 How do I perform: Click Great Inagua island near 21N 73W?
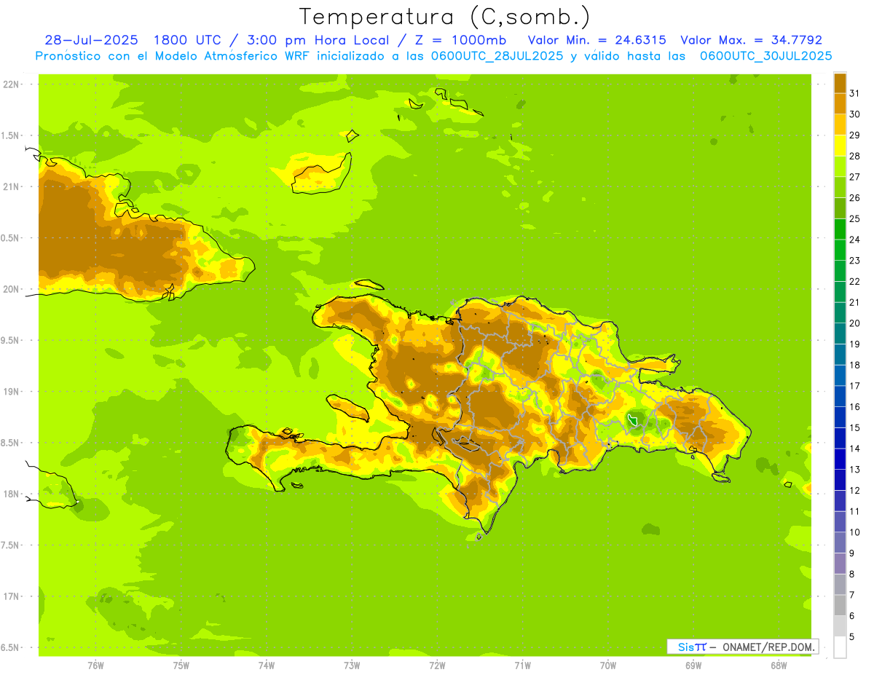pyautogui.click(x=321, y=173)
